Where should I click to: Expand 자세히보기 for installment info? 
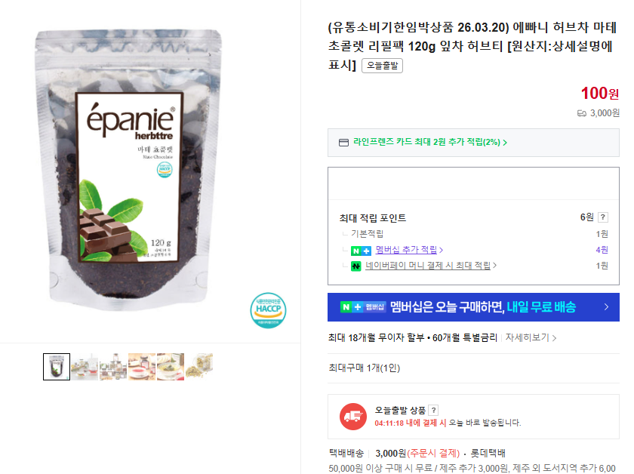pos(531,337)
